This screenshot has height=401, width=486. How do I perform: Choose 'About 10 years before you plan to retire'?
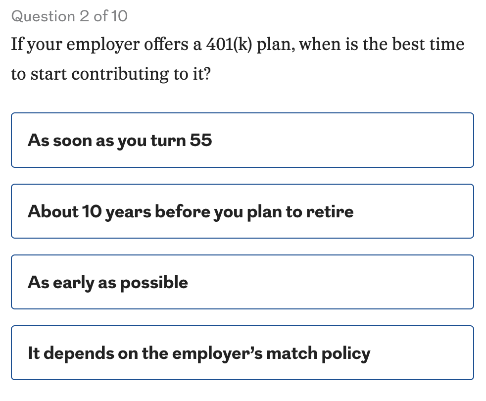242,211
